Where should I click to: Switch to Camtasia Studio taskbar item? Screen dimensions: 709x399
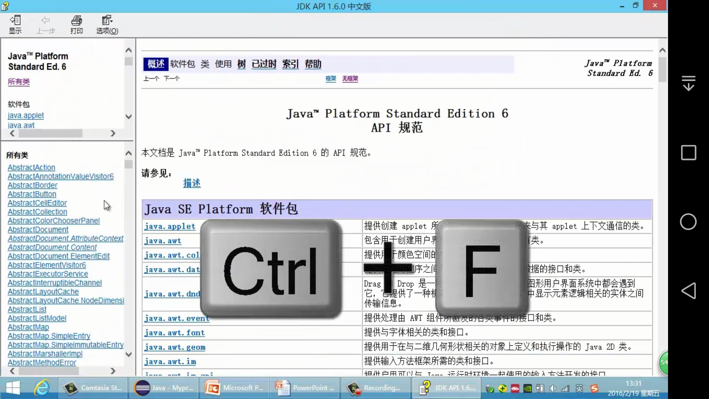pyautogui.click(x=93, y=388)
